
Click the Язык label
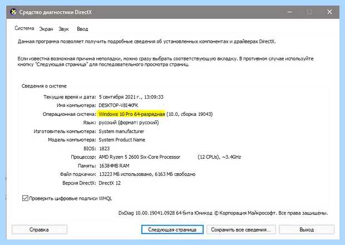[90, 122]
